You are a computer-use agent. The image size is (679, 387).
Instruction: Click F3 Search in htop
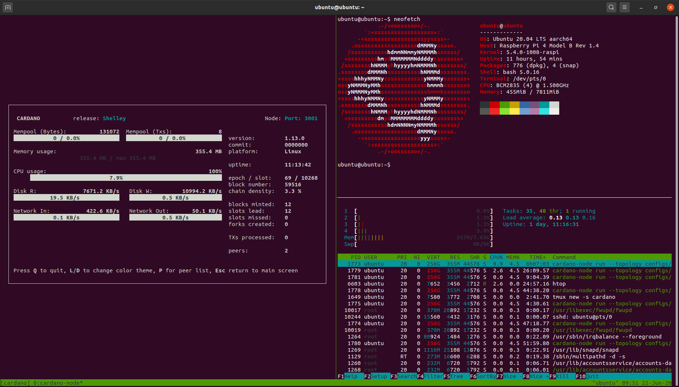click(x=403, y=376)
